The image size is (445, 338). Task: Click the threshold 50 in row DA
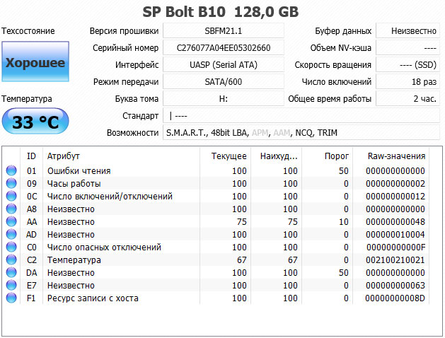click(x=343, y=273)
